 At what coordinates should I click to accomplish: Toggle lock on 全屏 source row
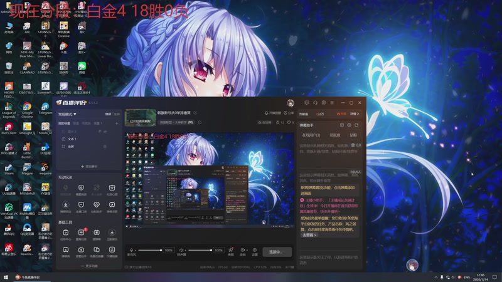tap(105, 147)
